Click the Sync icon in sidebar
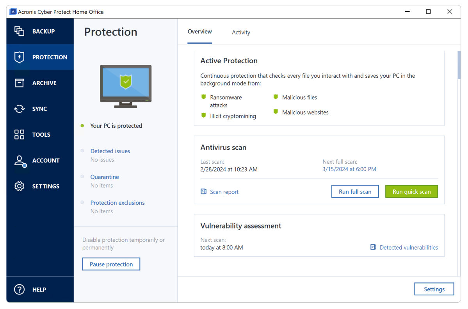Screen dimensions: 468x309 pyautogui.click(x=19, y=109)
